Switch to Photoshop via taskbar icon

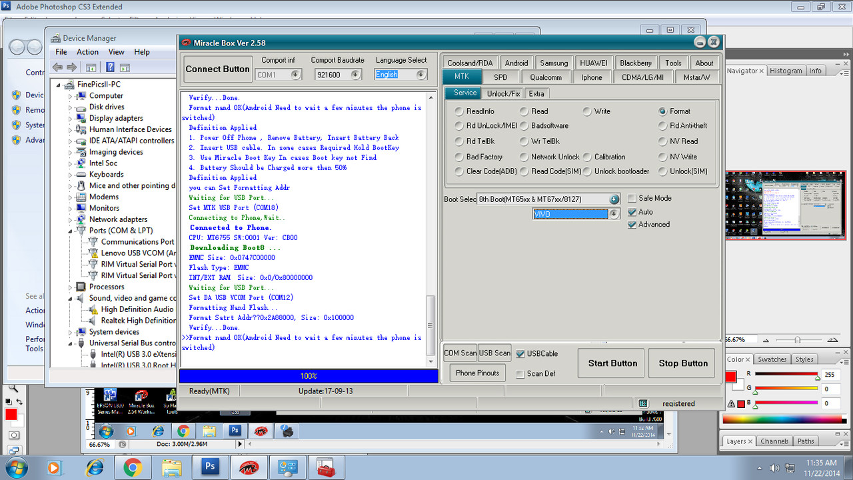click(210, 467)
